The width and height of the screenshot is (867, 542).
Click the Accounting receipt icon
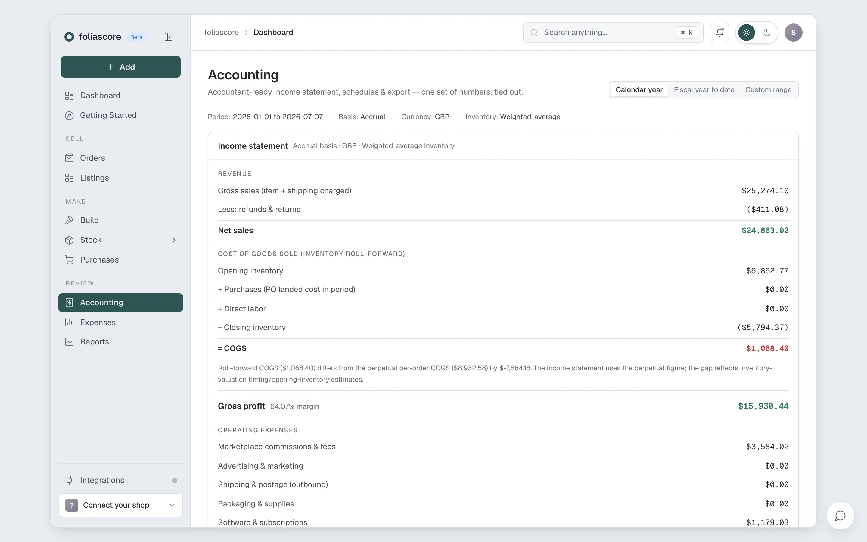(x=69, y=303)
